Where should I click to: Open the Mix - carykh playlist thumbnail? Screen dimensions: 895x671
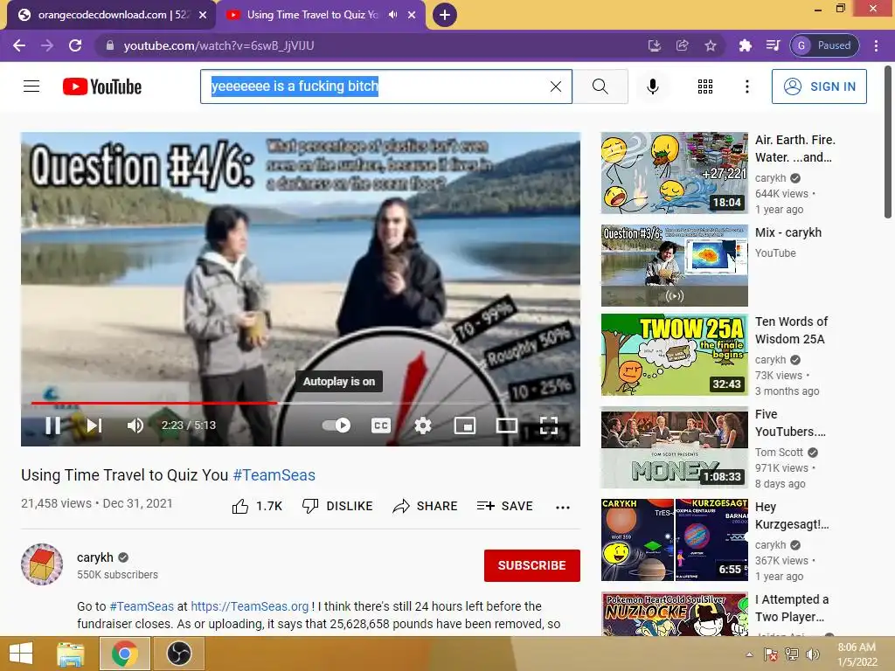coord(674,266)
